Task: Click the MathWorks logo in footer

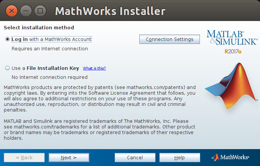Action: pyautogui.click(x=230, y=157)
